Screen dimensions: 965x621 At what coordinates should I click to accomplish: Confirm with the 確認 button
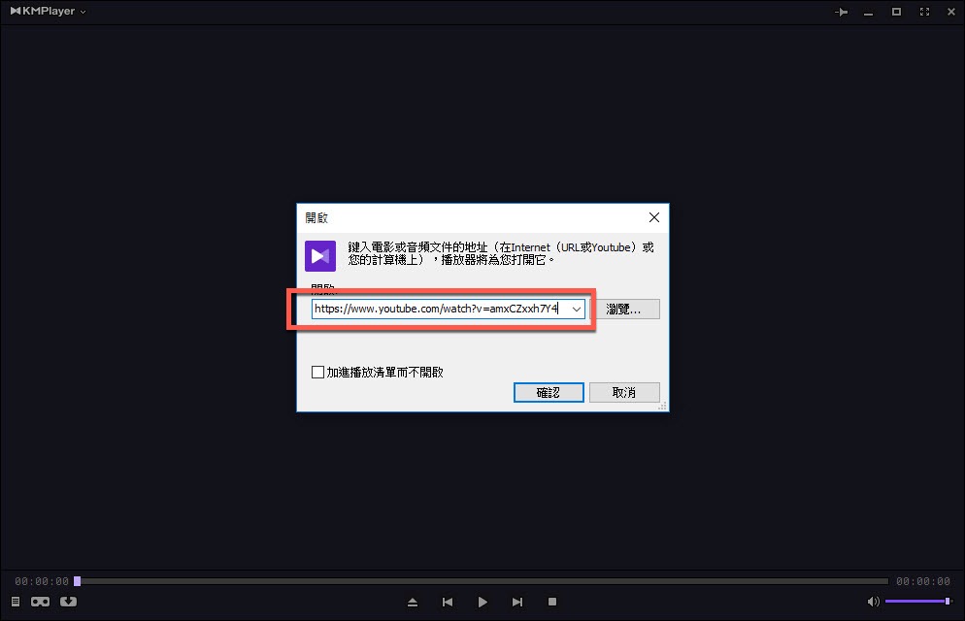coord(549,392)
